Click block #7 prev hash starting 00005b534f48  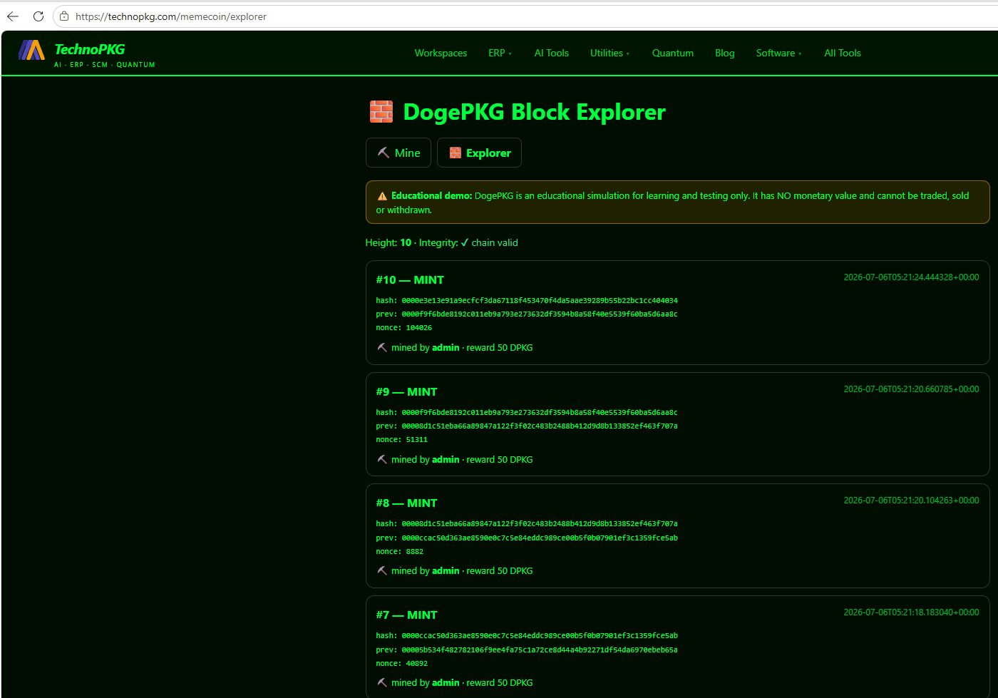pyautogui.click(x=540, y=650)
